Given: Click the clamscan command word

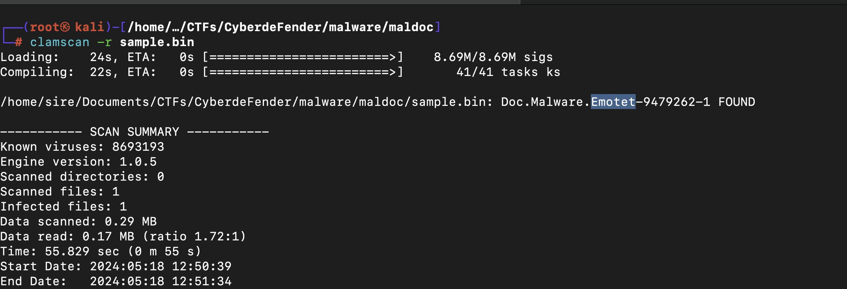Looking at the screenshot, I should (x=60, y=42).
